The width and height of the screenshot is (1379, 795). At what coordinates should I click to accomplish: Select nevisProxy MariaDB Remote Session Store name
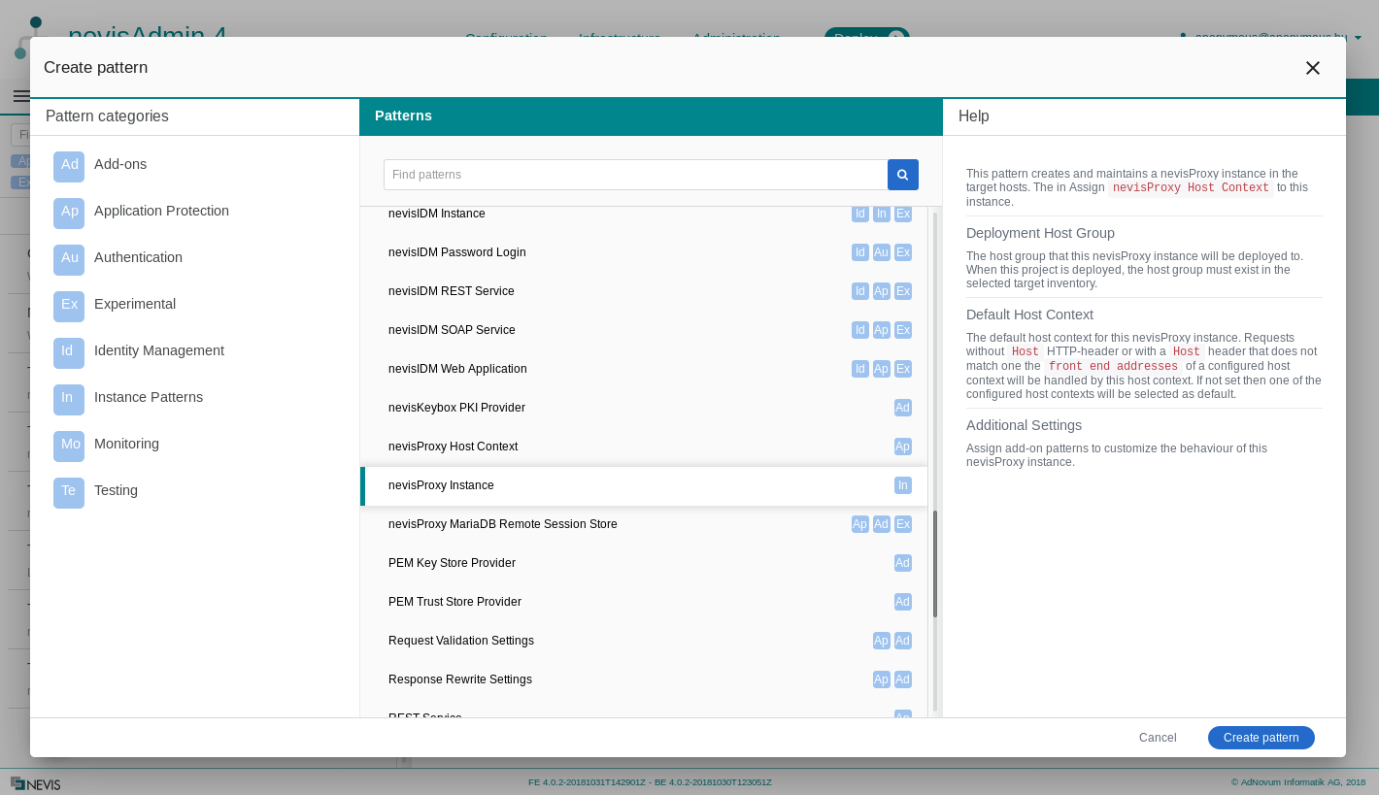click(503, 524)
